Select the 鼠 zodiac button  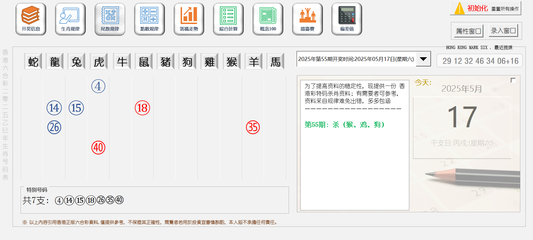tap(144, 61)
